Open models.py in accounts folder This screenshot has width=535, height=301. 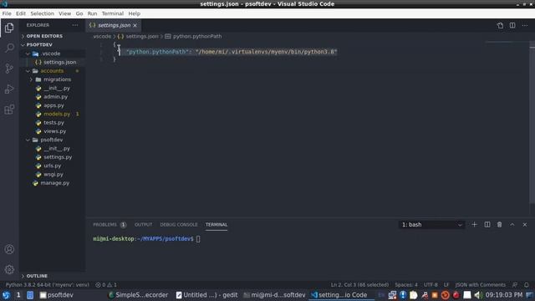coord(57,114)
